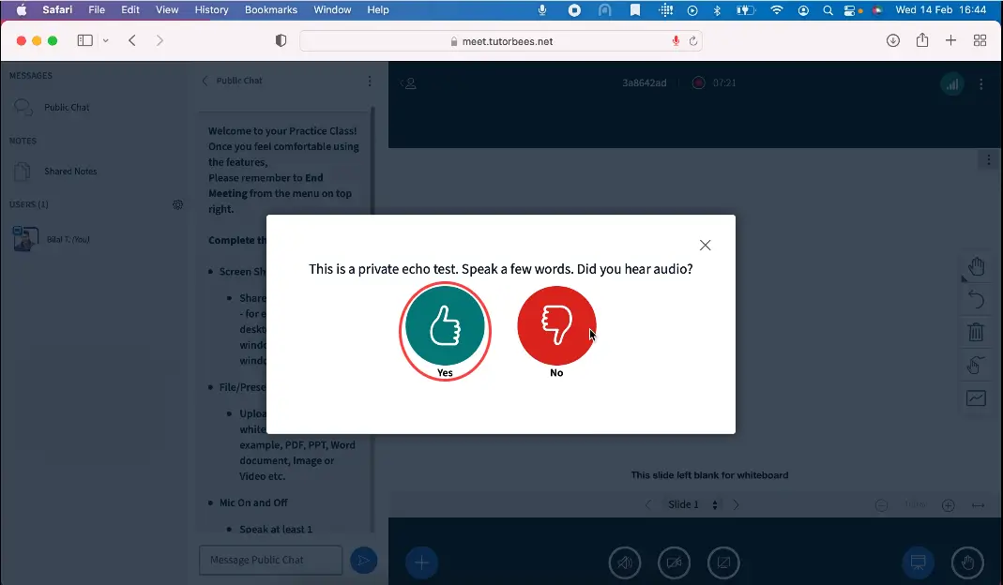Click the green thumbs-up Yes button

(x=445, y=326)
